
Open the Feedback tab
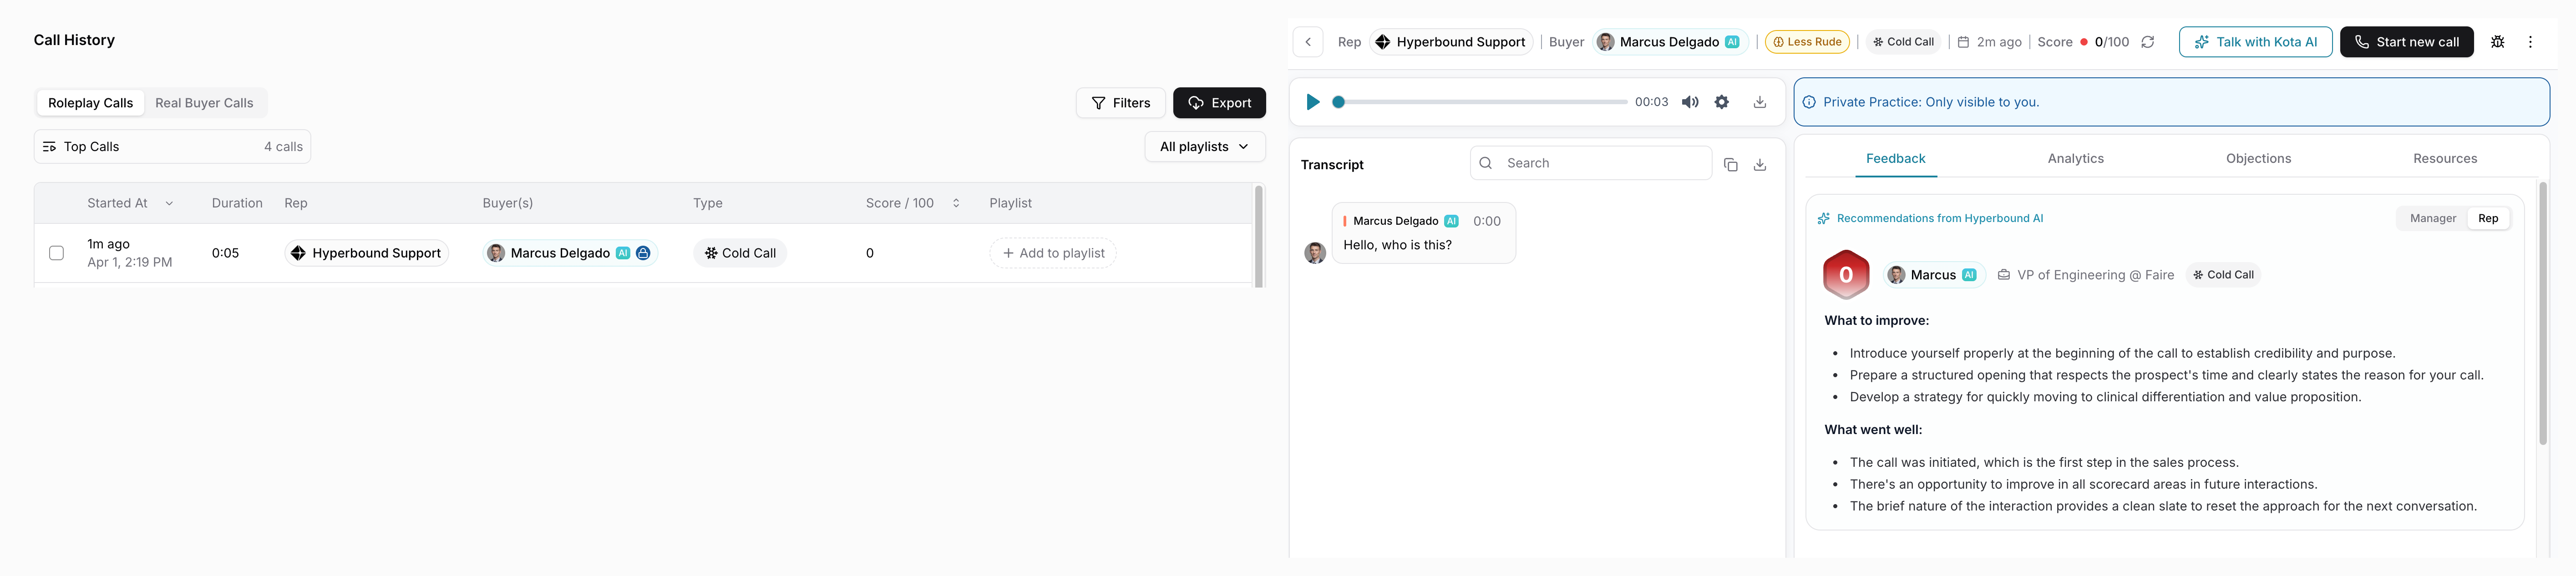pyautogui.click(x=1895, y=159)
